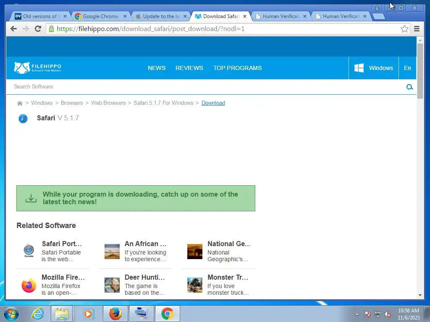Open Windows Explorer folder in taskbar
430x322 pixels.
[x=62, y=314]
